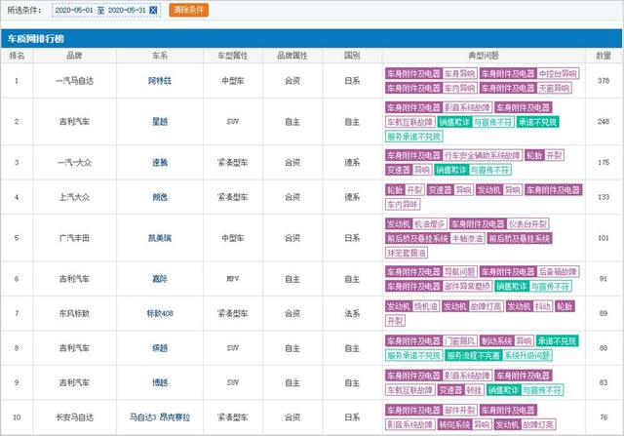Select the 服务流程不完善 tag
624x436 pixels.
(473, 356)
